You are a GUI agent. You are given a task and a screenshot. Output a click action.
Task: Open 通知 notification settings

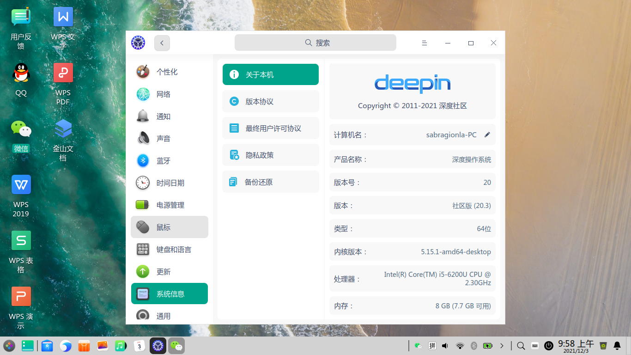164,116
